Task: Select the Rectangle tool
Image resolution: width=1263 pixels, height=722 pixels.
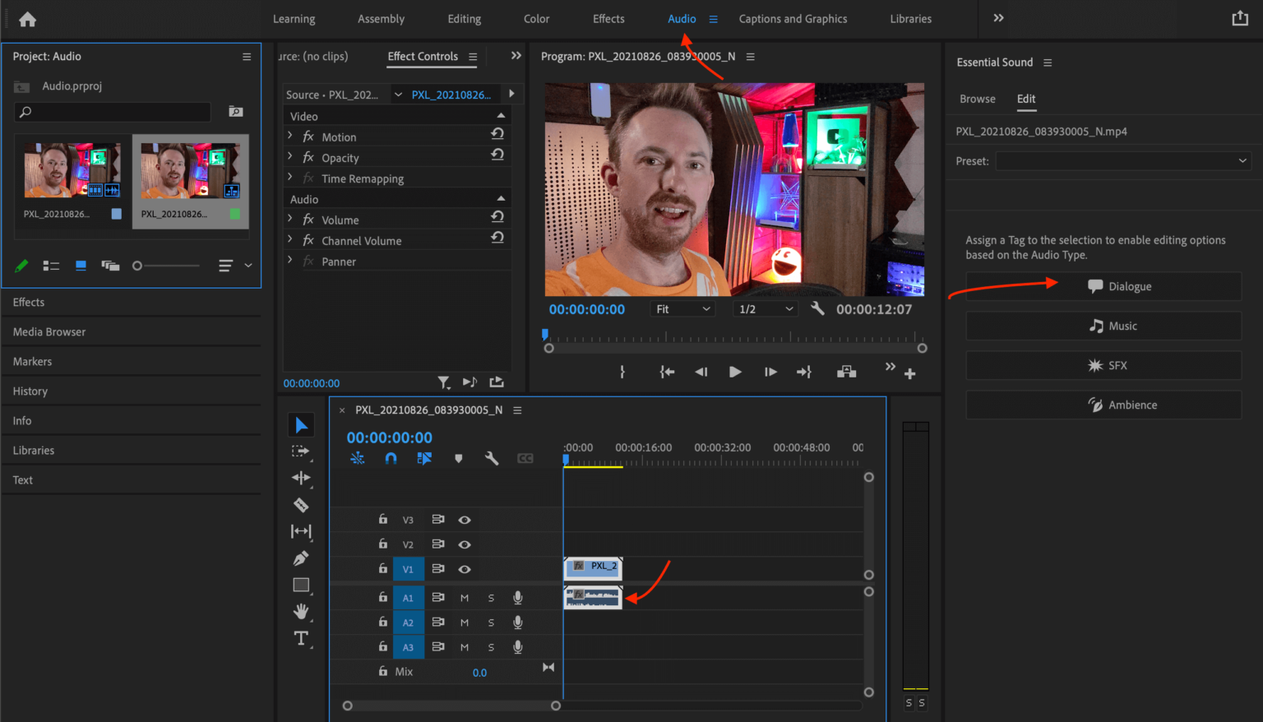Action: (301, 585)
